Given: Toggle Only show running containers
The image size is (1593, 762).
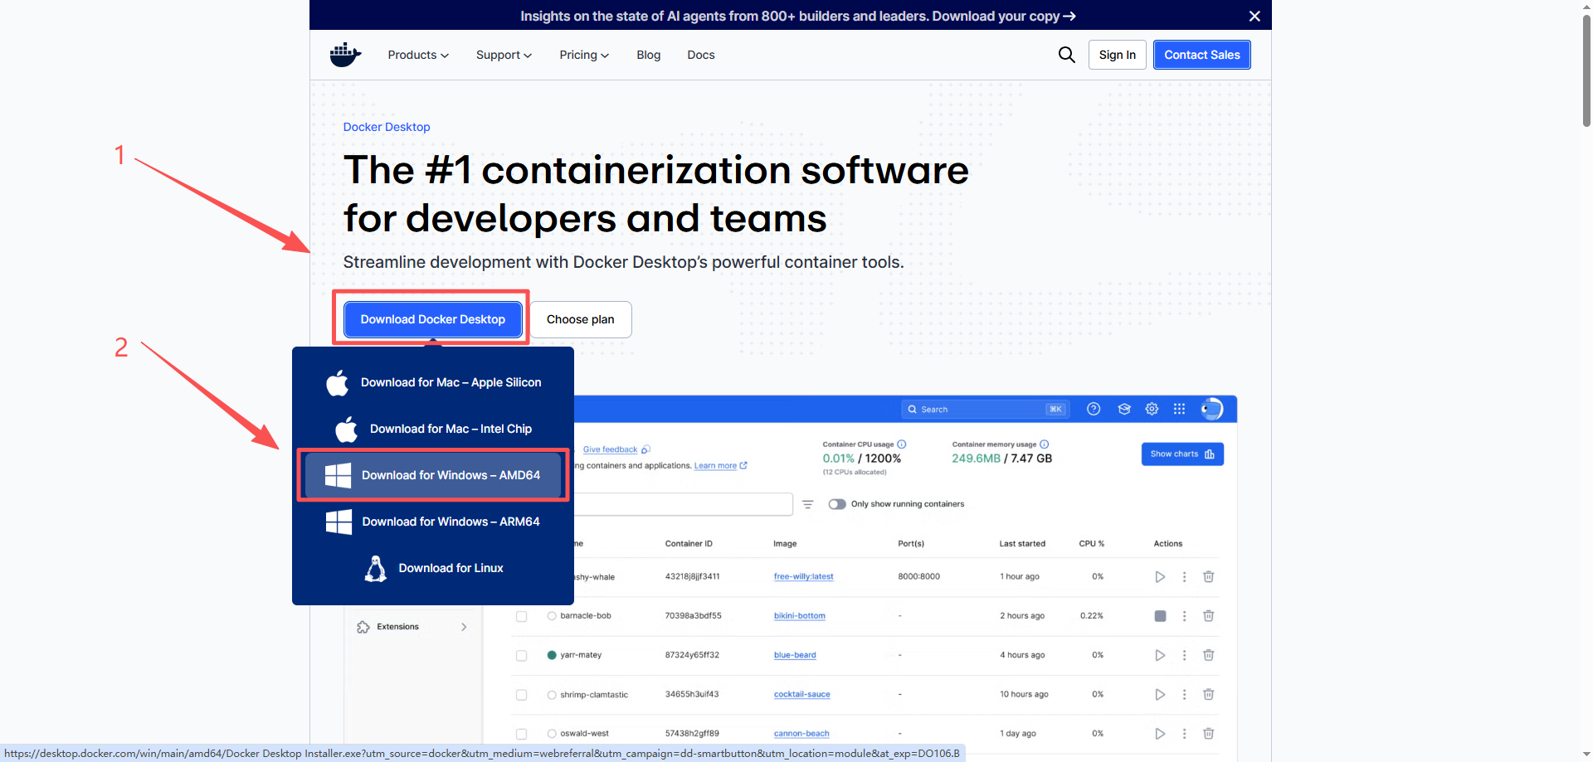Looking at the screenshot, I should point(837,504).
